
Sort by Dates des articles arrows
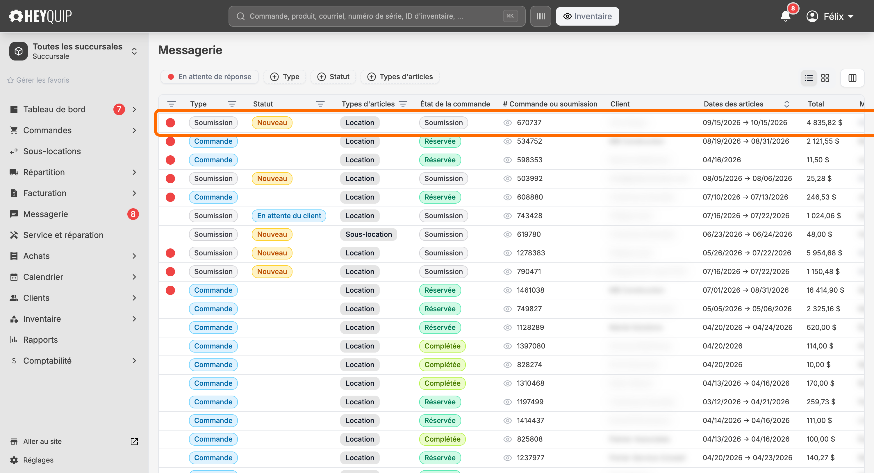[x=787, y=104]
